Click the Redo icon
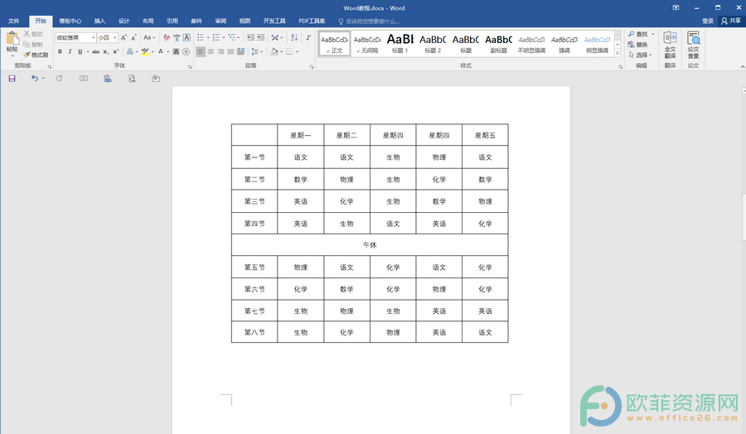 [59, 79]
